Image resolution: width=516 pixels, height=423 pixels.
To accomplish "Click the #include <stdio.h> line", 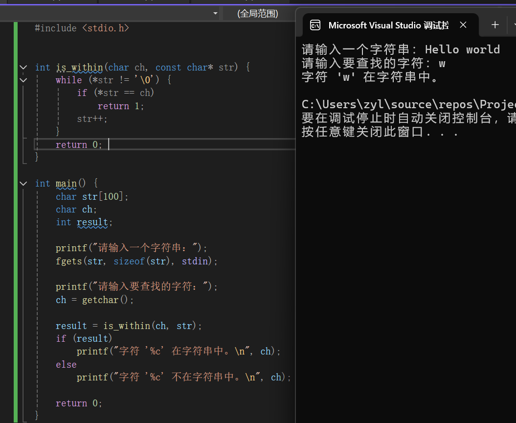I will point(82,28).
